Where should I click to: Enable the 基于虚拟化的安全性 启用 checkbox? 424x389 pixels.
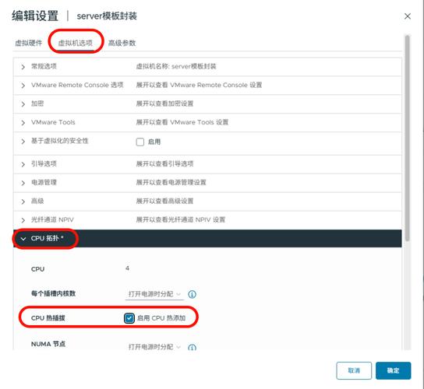click(x=140, y=142)
